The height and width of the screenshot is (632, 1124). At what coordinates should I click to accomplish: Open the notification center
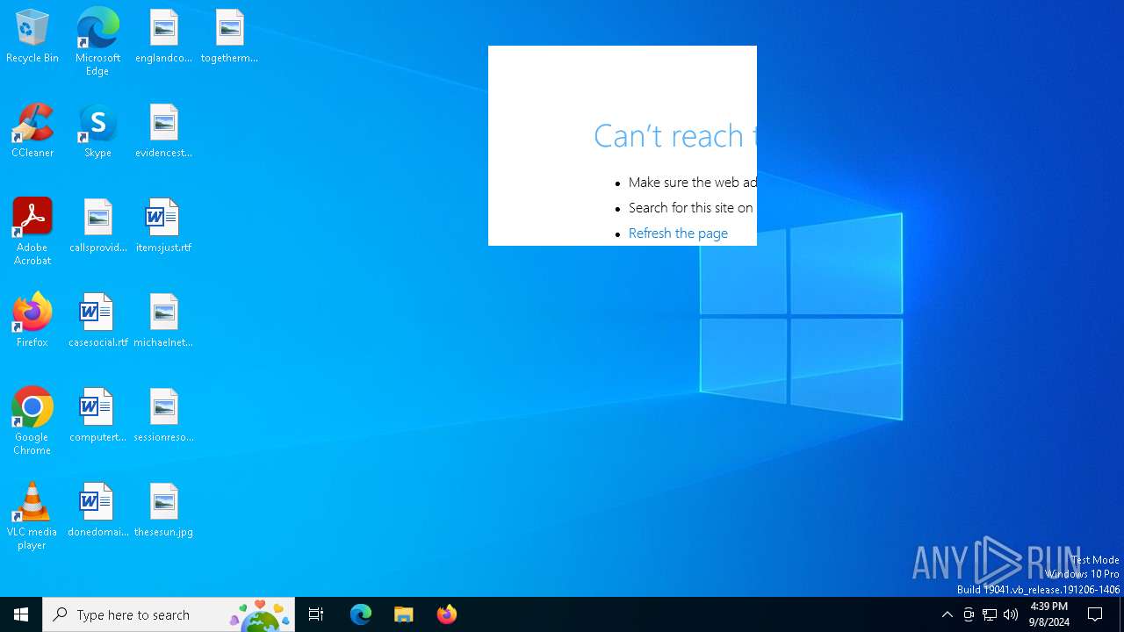1095,614
